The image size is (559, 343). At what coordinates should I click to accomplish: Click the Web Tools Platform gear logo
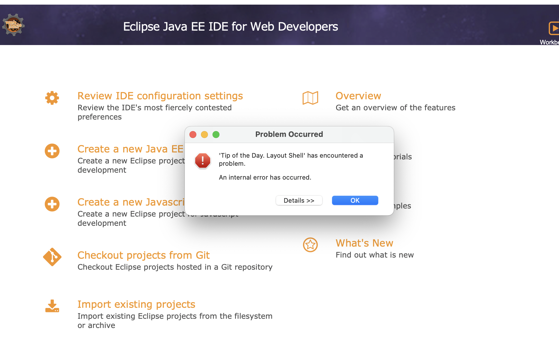(13, 25)
